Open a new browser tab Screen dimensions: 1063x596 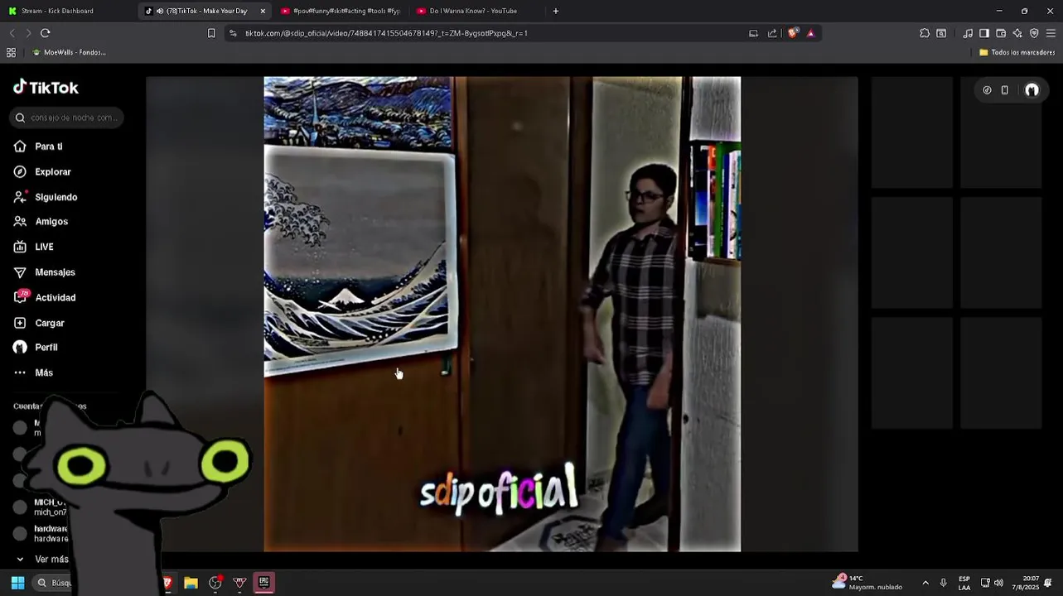click(x=555, y=11)
